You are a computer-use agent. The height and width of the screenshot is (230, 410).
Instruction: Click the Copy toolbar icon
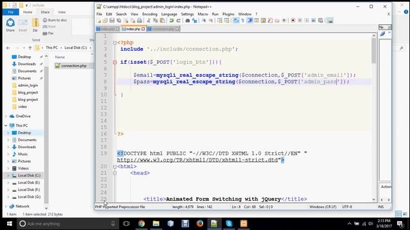155,20
